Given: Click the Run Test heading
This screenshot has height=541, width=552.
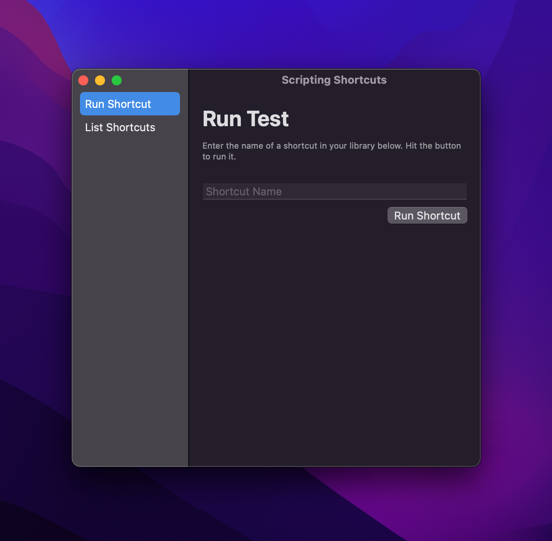Looking at the screenshot, I should click(245, 119).
